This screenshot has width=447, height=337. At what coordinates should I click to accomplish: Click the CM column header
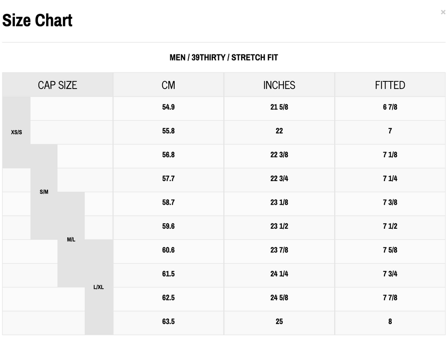[x=168, y=85]
